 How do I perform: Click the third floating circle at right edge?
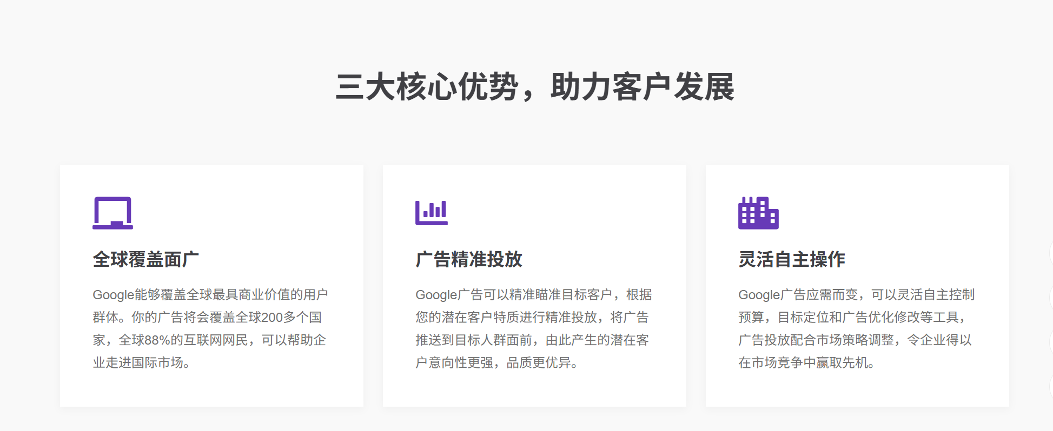coord(1050,342)
